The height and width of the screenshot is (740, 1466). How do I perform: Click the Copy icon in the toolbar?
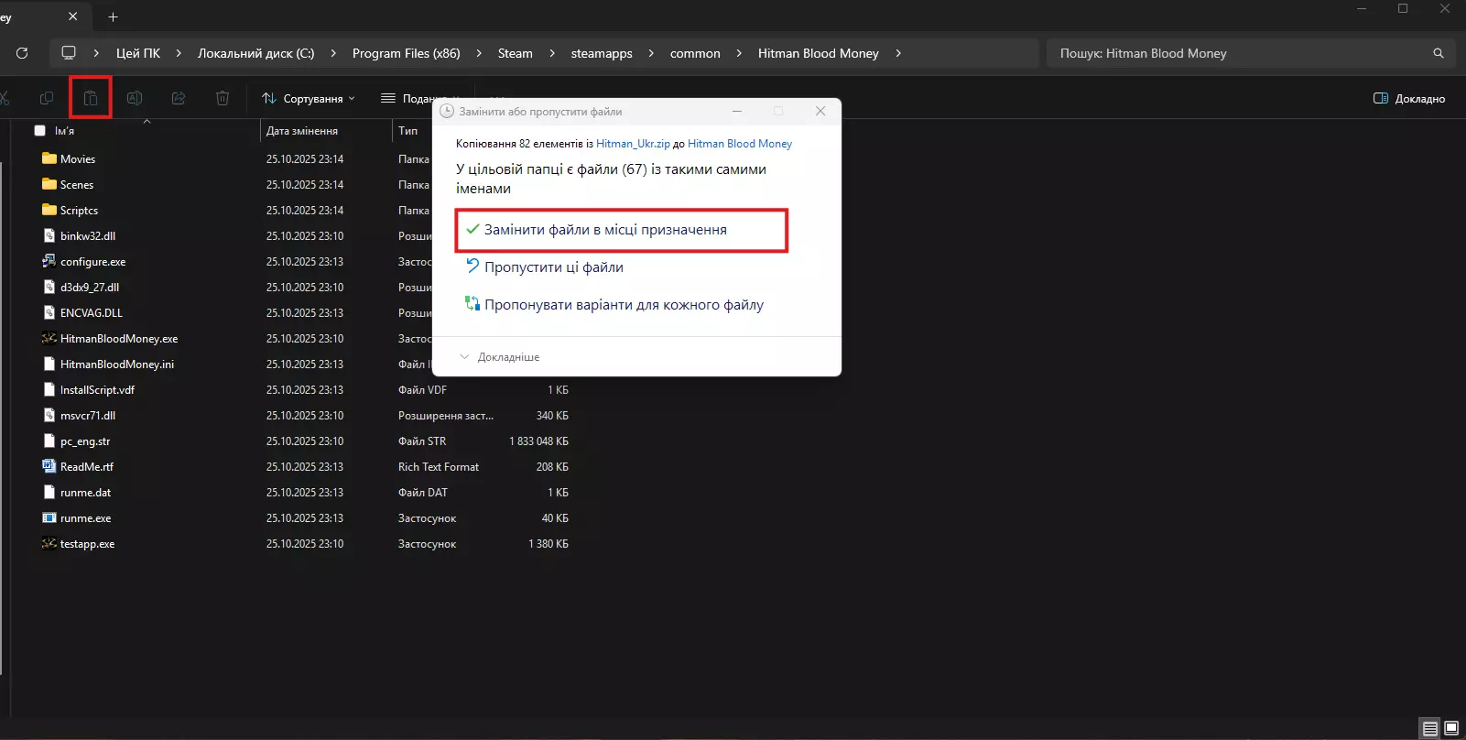[47, 98]
